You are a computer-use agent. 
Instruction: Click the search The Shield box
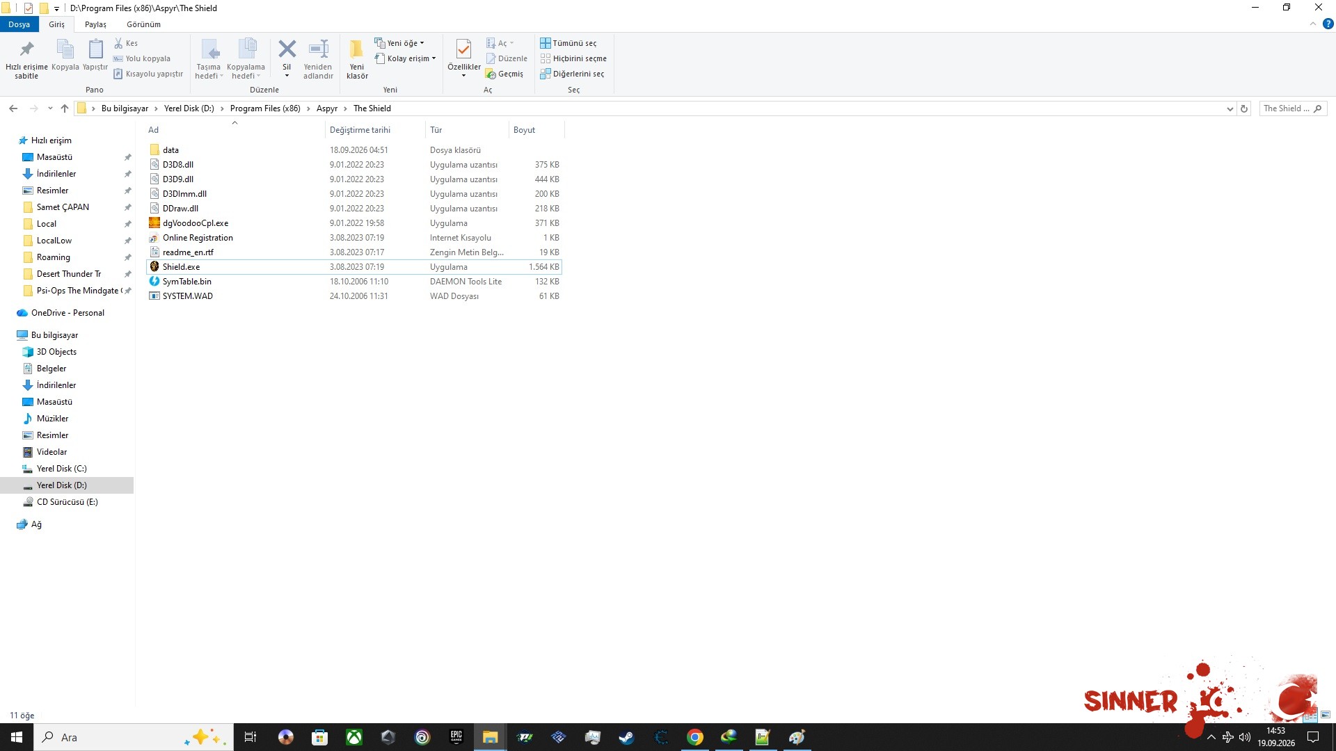pos(1292,108)
